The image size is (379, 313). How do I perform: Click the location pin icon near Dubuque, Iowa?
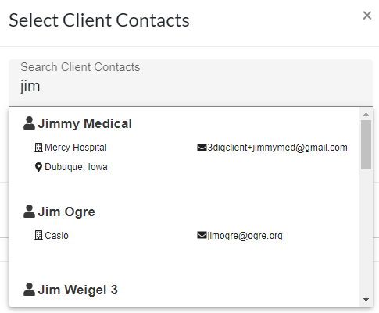click(38, 167)
